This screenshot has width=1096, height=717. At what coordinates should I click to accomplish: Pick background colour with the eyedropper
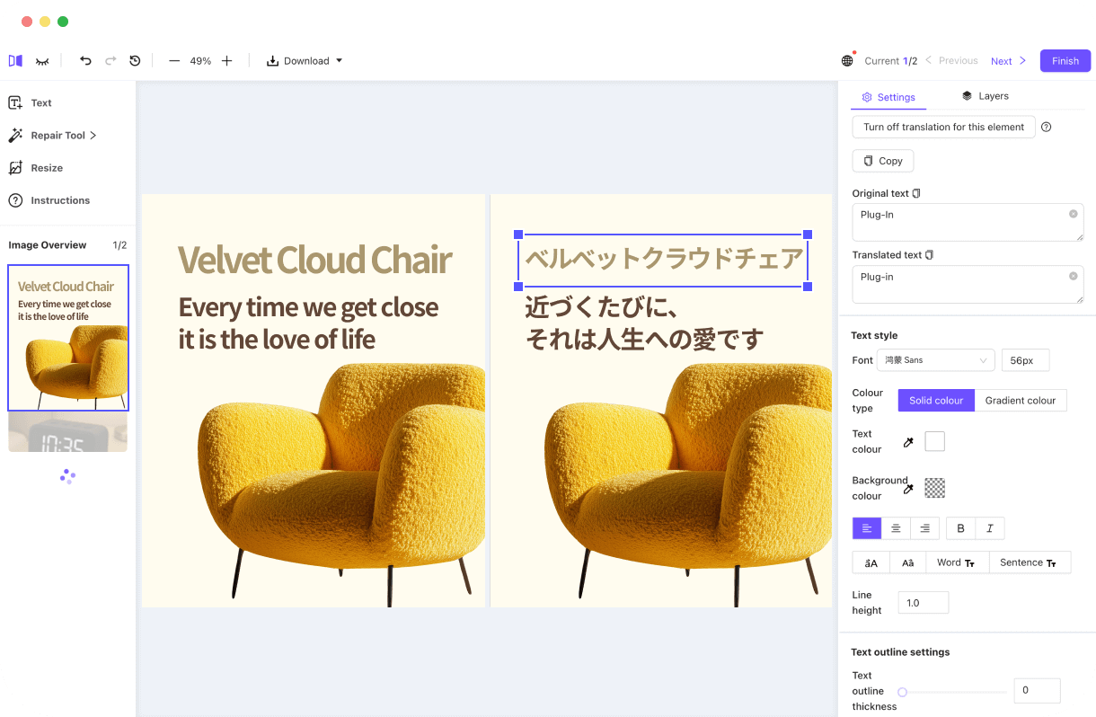(x=908, y=489)
